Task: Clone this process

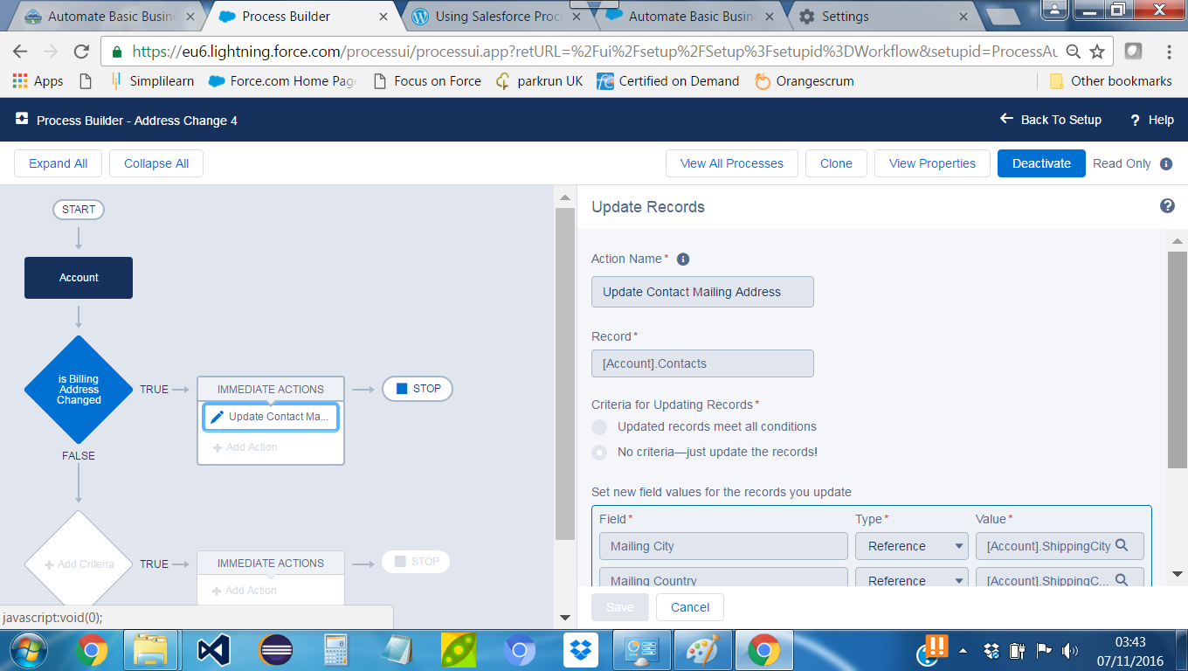Action: [x=836, y=163]
